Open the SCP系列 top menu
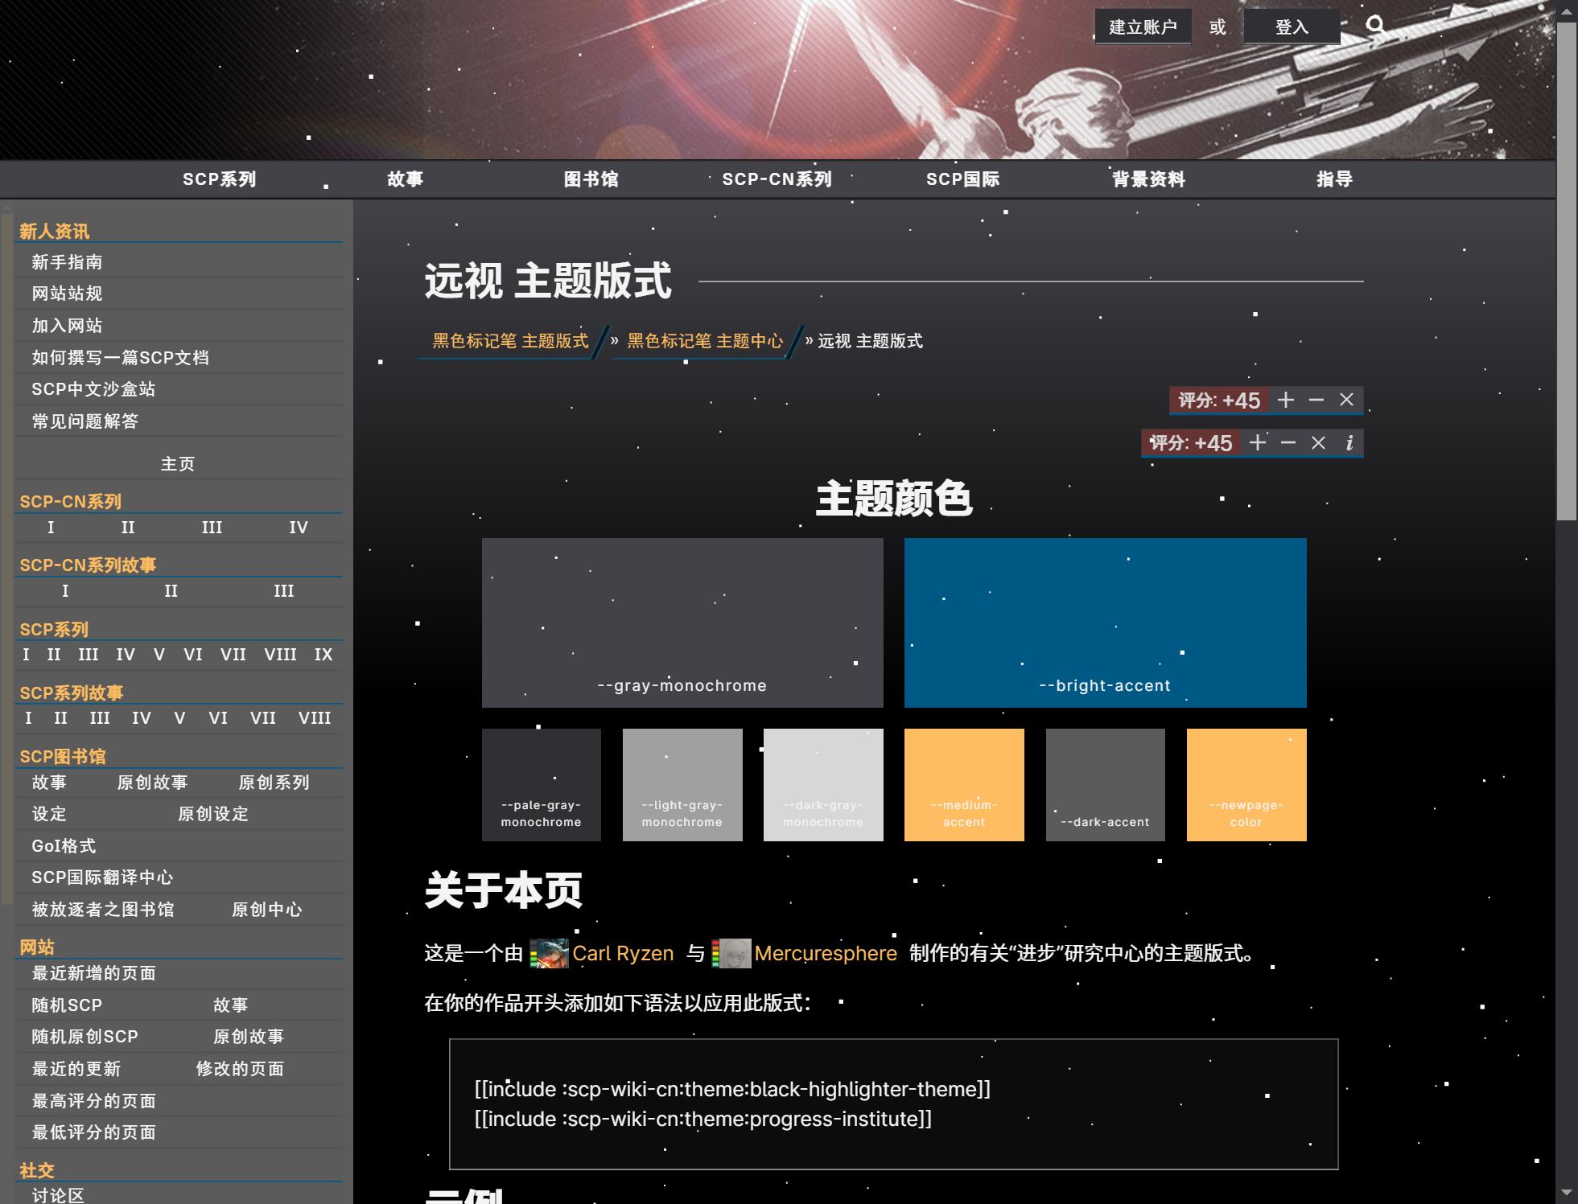This screenshot has height=1204, width=1578. tap(219, 179)
